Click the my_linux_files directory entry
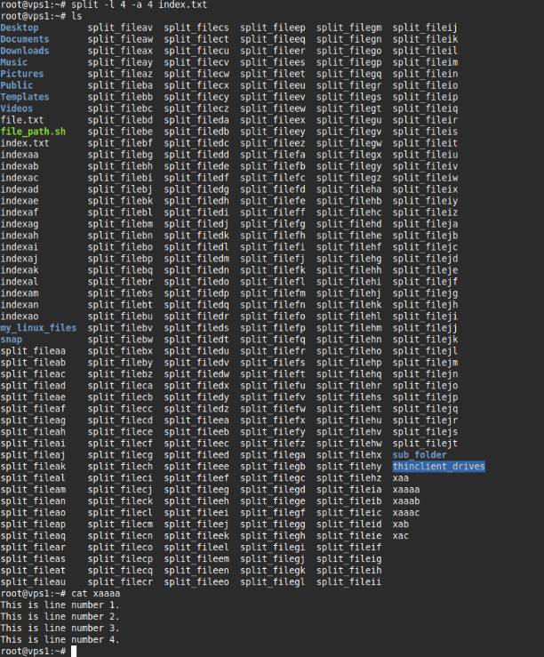 (38, 328)
